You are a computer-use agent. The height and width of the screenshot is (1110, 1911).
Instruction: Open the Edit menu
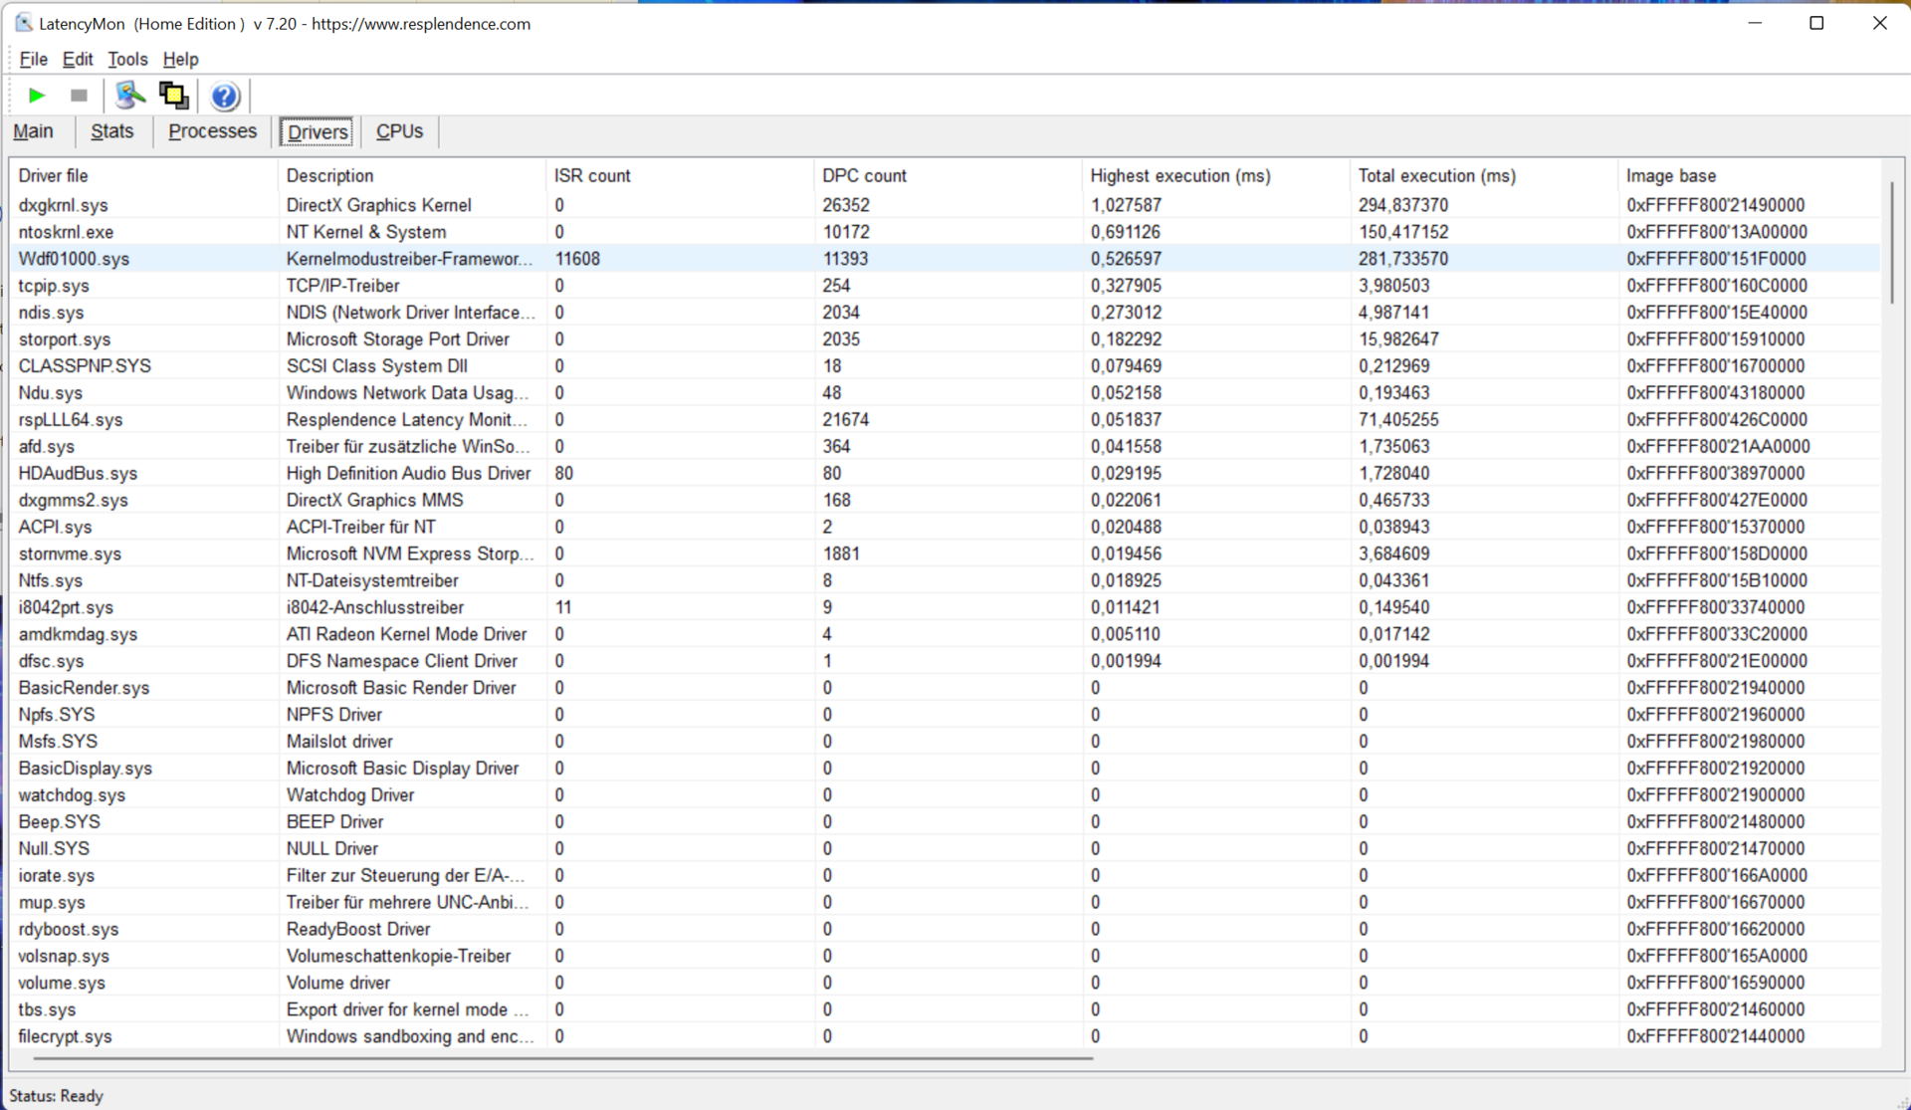[x=78, y=59]
